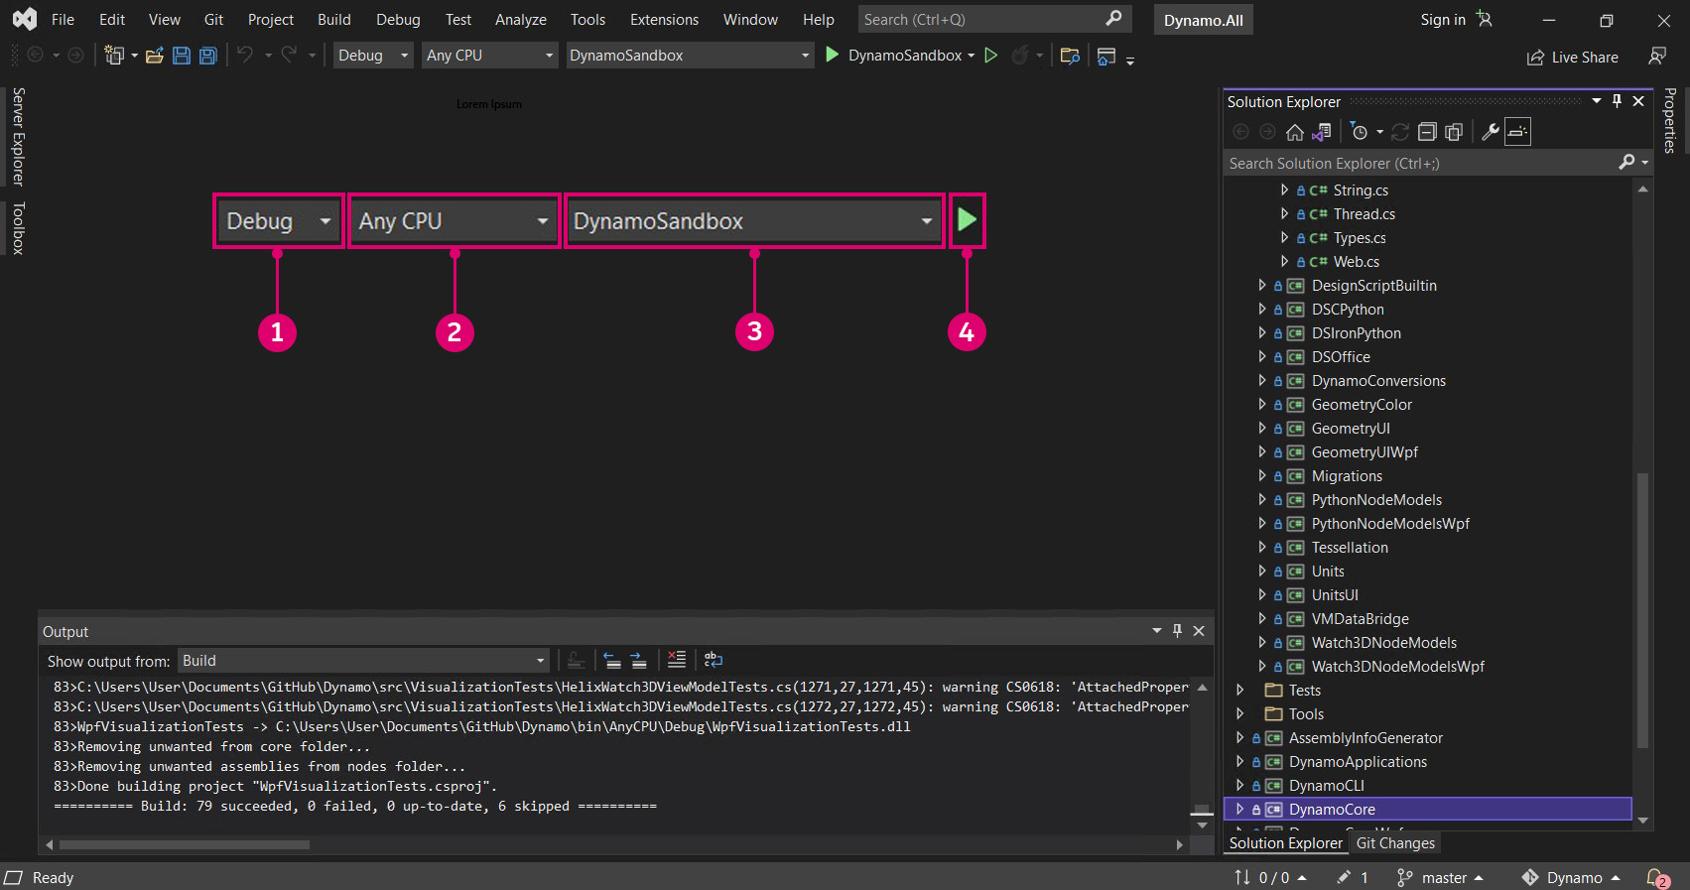This screenshot has height=890, width=1690.
Task: Open DynamoSandbox startup project dropdown in toolbar
Action: coord(690,56)
